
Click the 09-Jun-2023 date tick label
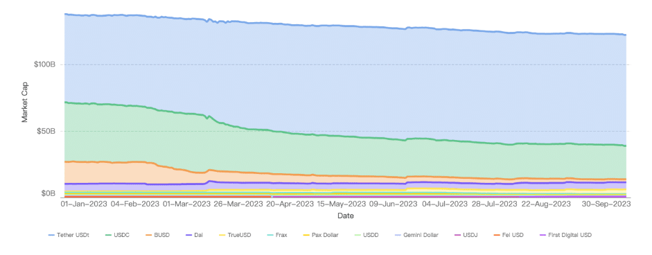[x=394, y=204]
